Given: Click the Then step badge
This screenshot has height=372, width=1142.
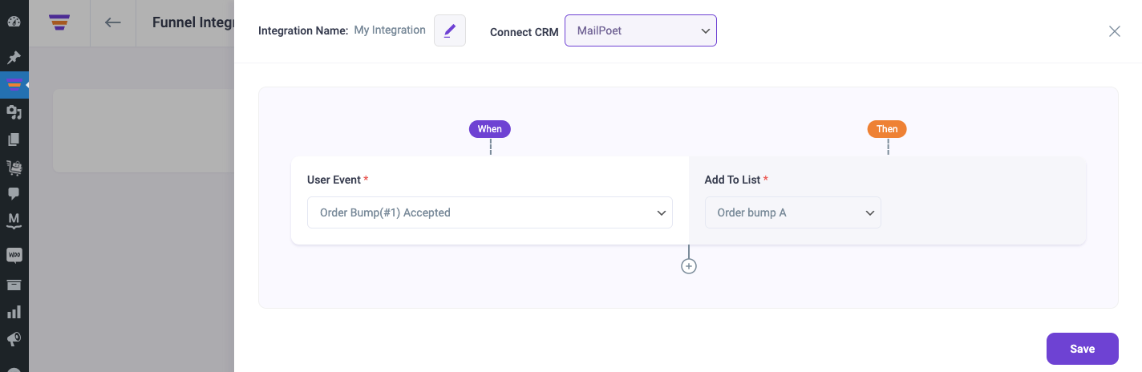Looking at the screenshot, I should pos(888,129).
